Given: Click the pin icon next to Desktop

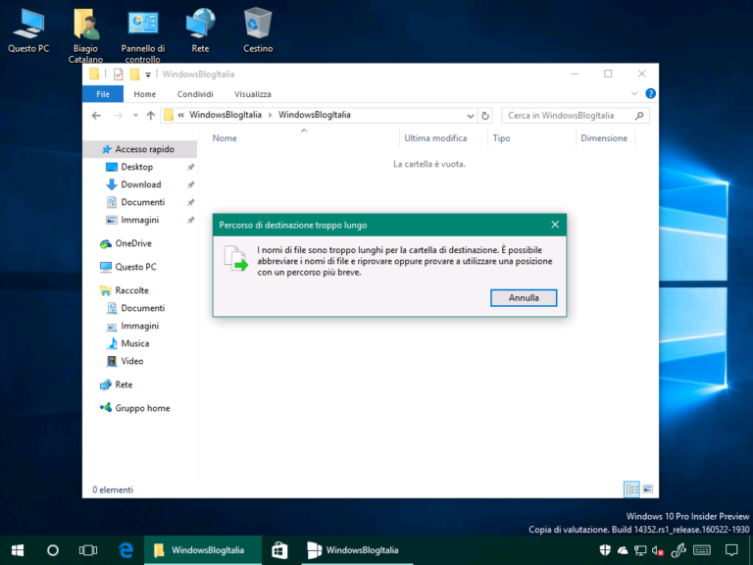Looking at the screenshot, I should [x=190, y=167].
